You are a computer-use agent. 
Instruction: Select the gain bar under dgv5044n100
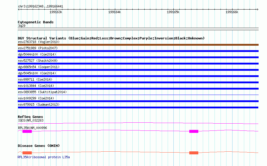[x=138, y=57]
